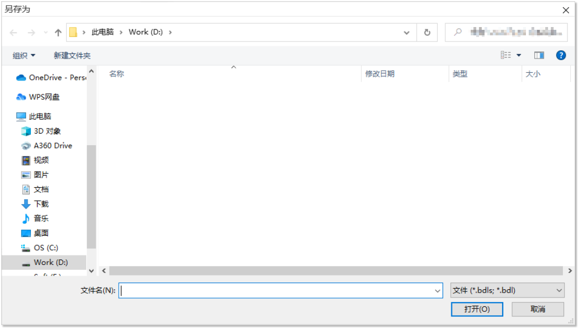The image size is (579, 329).
Task: Click the A360 Drive icon
Action: pyautogui.click(x=26, y=146)
